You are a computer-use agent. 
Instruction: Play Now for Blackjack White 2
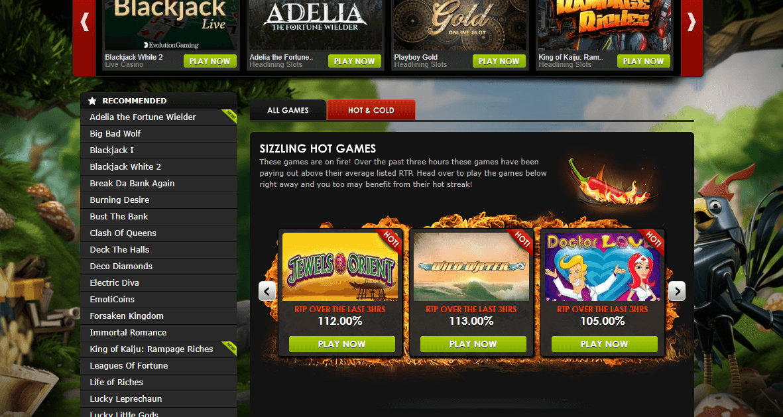pyautogui.click(x=210, y=62)
